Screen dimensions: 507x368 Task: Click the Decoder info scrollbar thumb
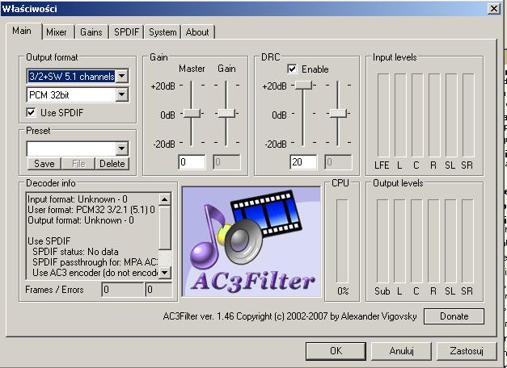[x=165, y=228]
